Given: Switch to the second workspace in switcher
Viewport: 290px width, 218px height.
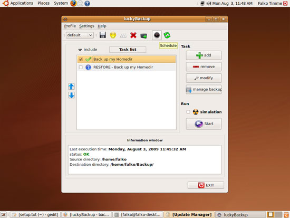Looking at the screenshot, I should [x=278, y=214].
